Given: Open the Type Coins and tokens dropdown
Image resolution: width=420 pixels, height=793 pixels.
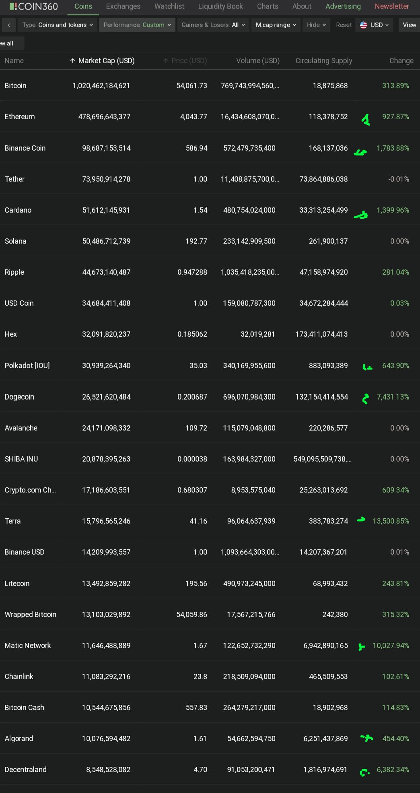Looking at the screenshot, I should pos(58,25).
